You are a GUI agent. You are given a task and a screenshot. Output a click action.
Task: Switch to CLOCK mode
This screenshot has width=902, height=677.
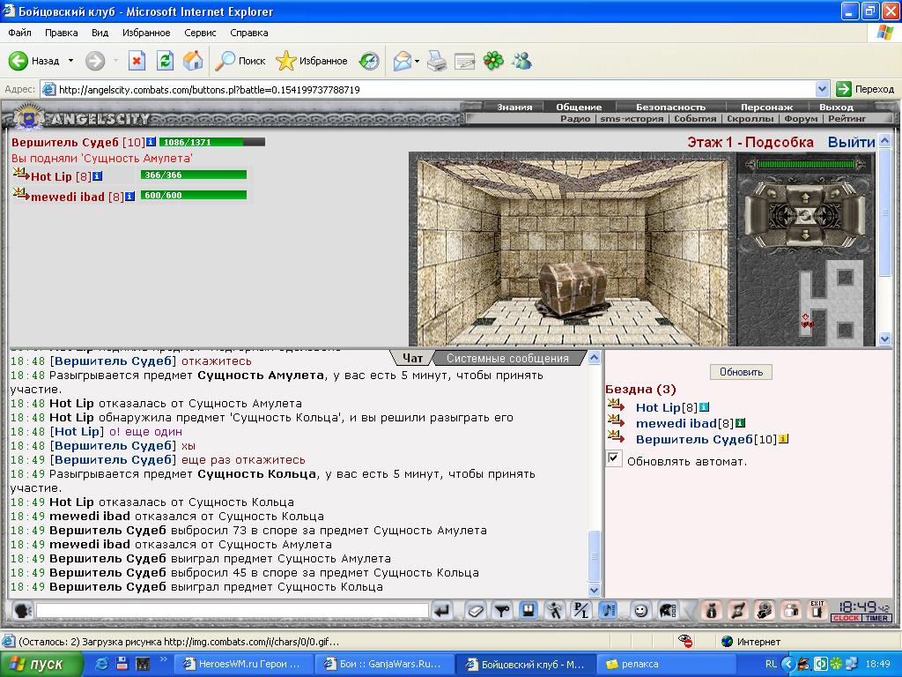click(x=846, y=618)
